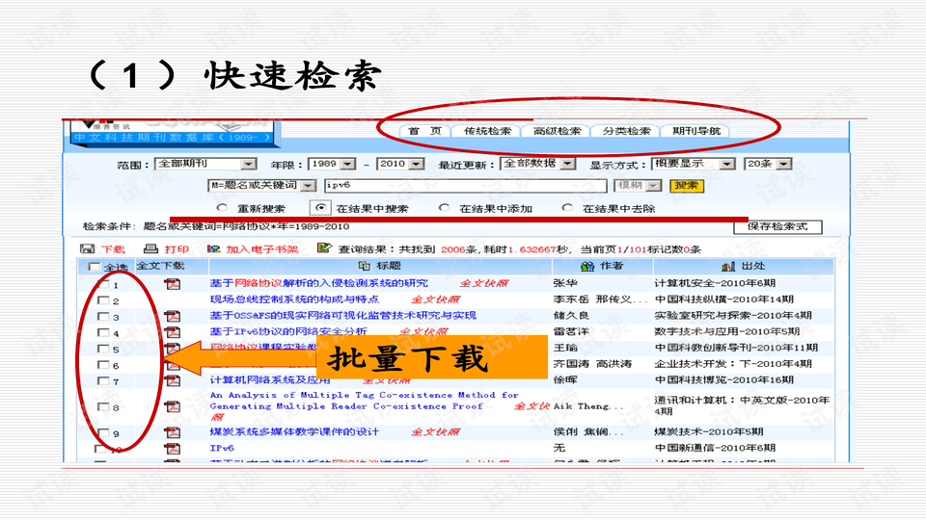The height and width of the screenshot is (520, 926).
Task: Click the PDF download icon for result 3
Action: [x=173, y=316]
